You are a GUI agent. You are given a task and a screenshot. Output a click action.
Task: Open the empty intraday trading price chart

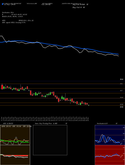point(50,140)
